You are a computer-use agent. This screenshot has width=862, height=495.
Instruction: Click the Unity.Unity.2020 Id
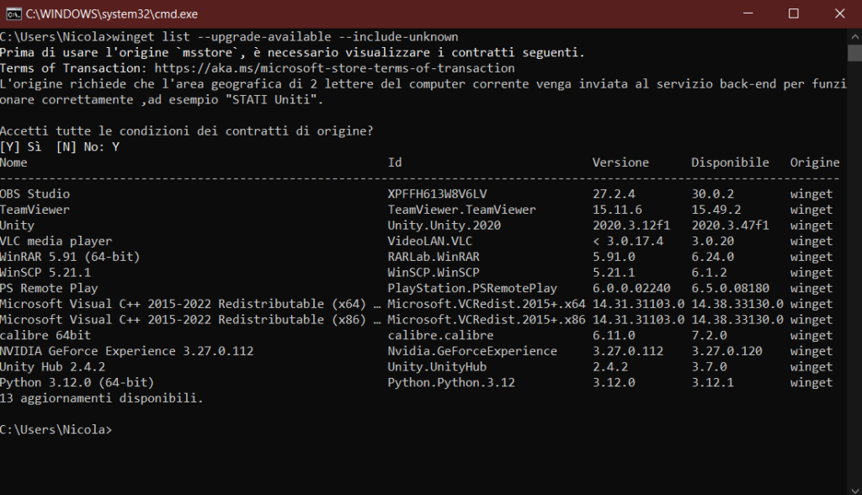point(444,226)
